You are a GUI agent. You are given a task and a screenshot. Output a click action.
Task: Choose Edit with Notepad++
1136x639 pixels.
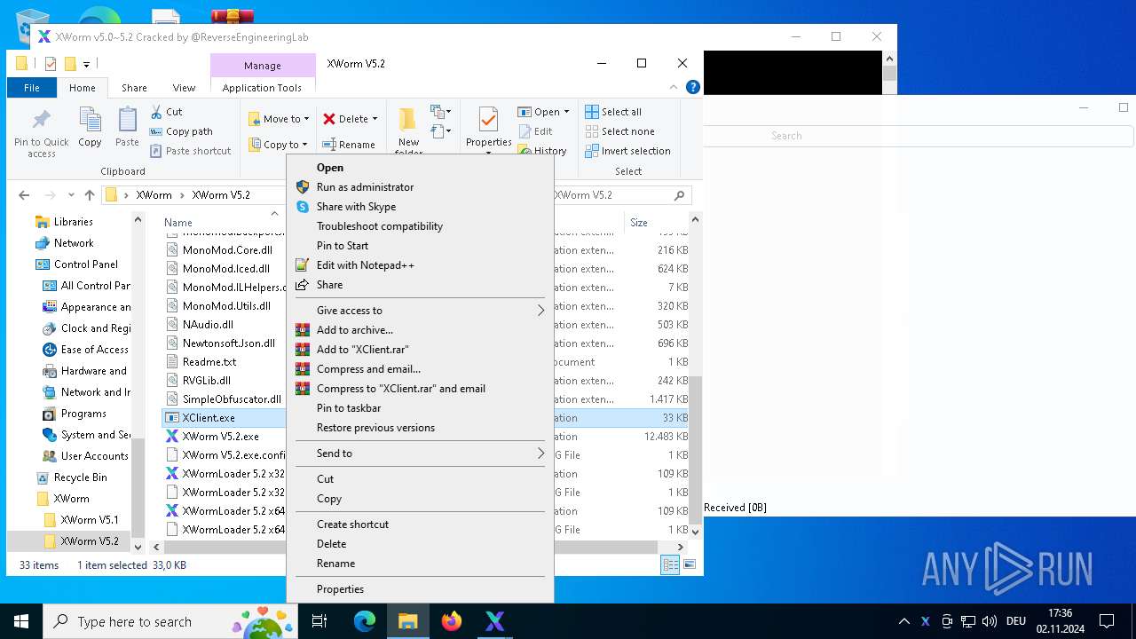(420, 265)
